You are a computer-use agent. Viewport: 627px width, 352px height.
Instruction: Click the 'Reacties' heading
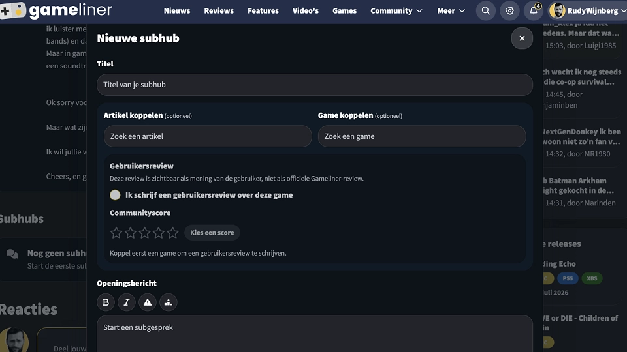point(28,309)
